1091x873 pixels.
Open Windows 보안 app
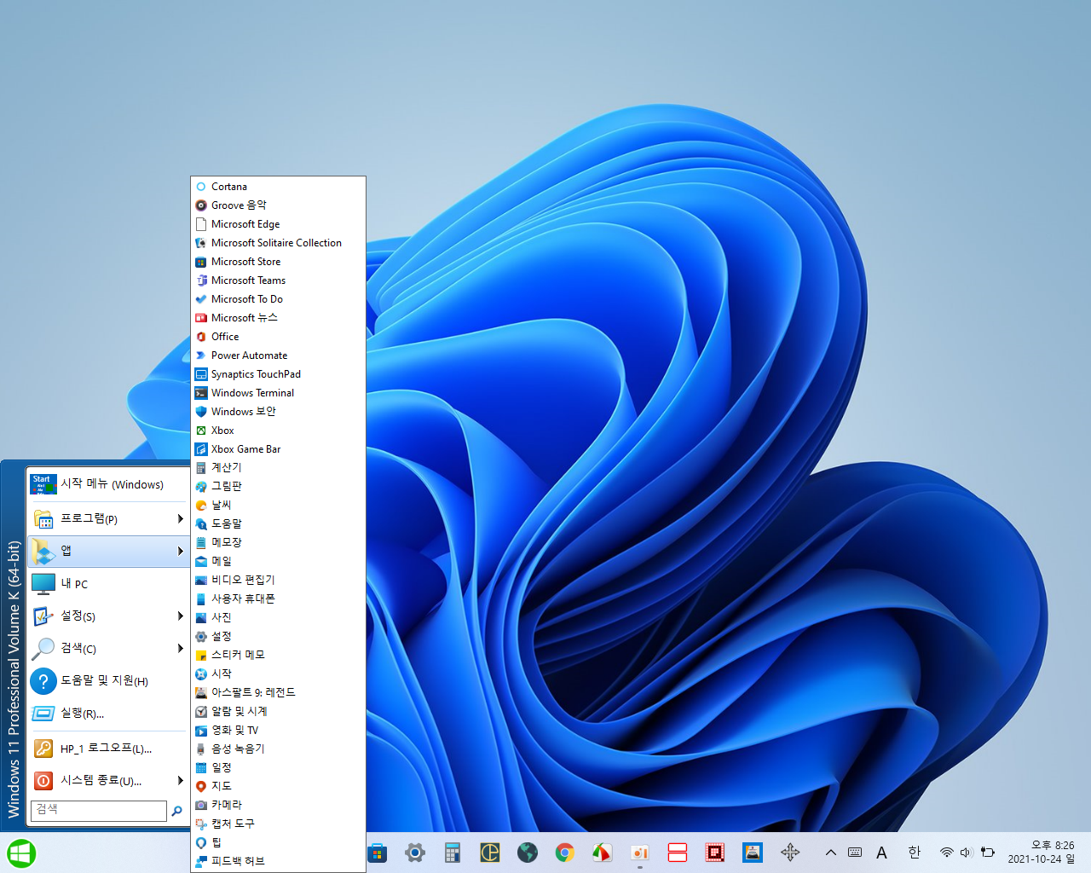[x=278, y=412]
